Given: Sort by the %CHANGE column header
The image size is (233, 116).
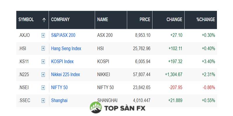Looking at the screenshot, I should click(x=206, y=20).
